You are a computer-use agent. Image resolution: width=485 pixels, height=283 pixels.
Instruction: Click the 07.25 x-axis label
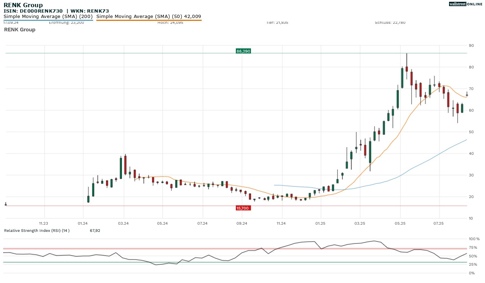tap(439, 224)
